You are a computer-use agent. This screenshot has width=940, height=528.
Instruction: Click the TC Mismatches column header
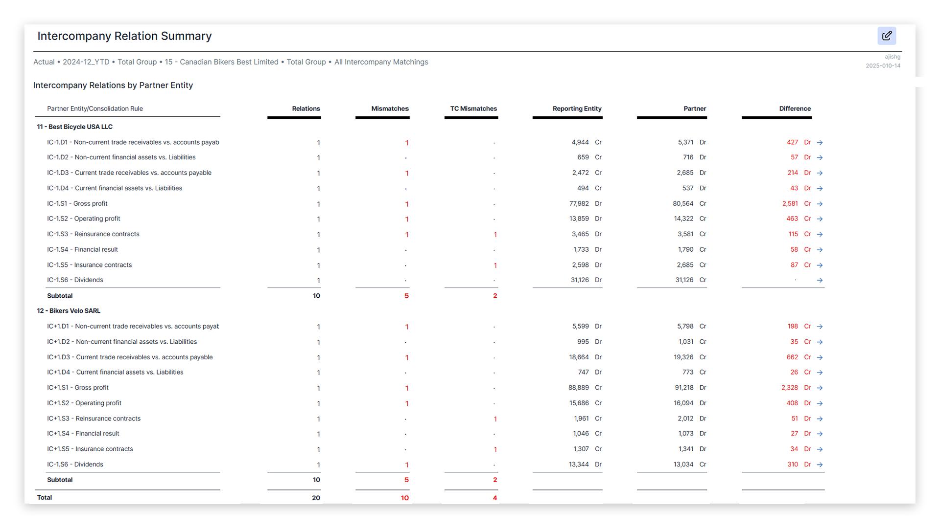click(471, 109)
